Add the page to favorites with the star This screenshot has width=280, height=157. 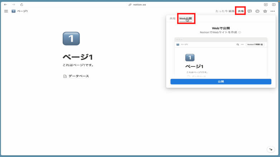click(x=265, y=11)
